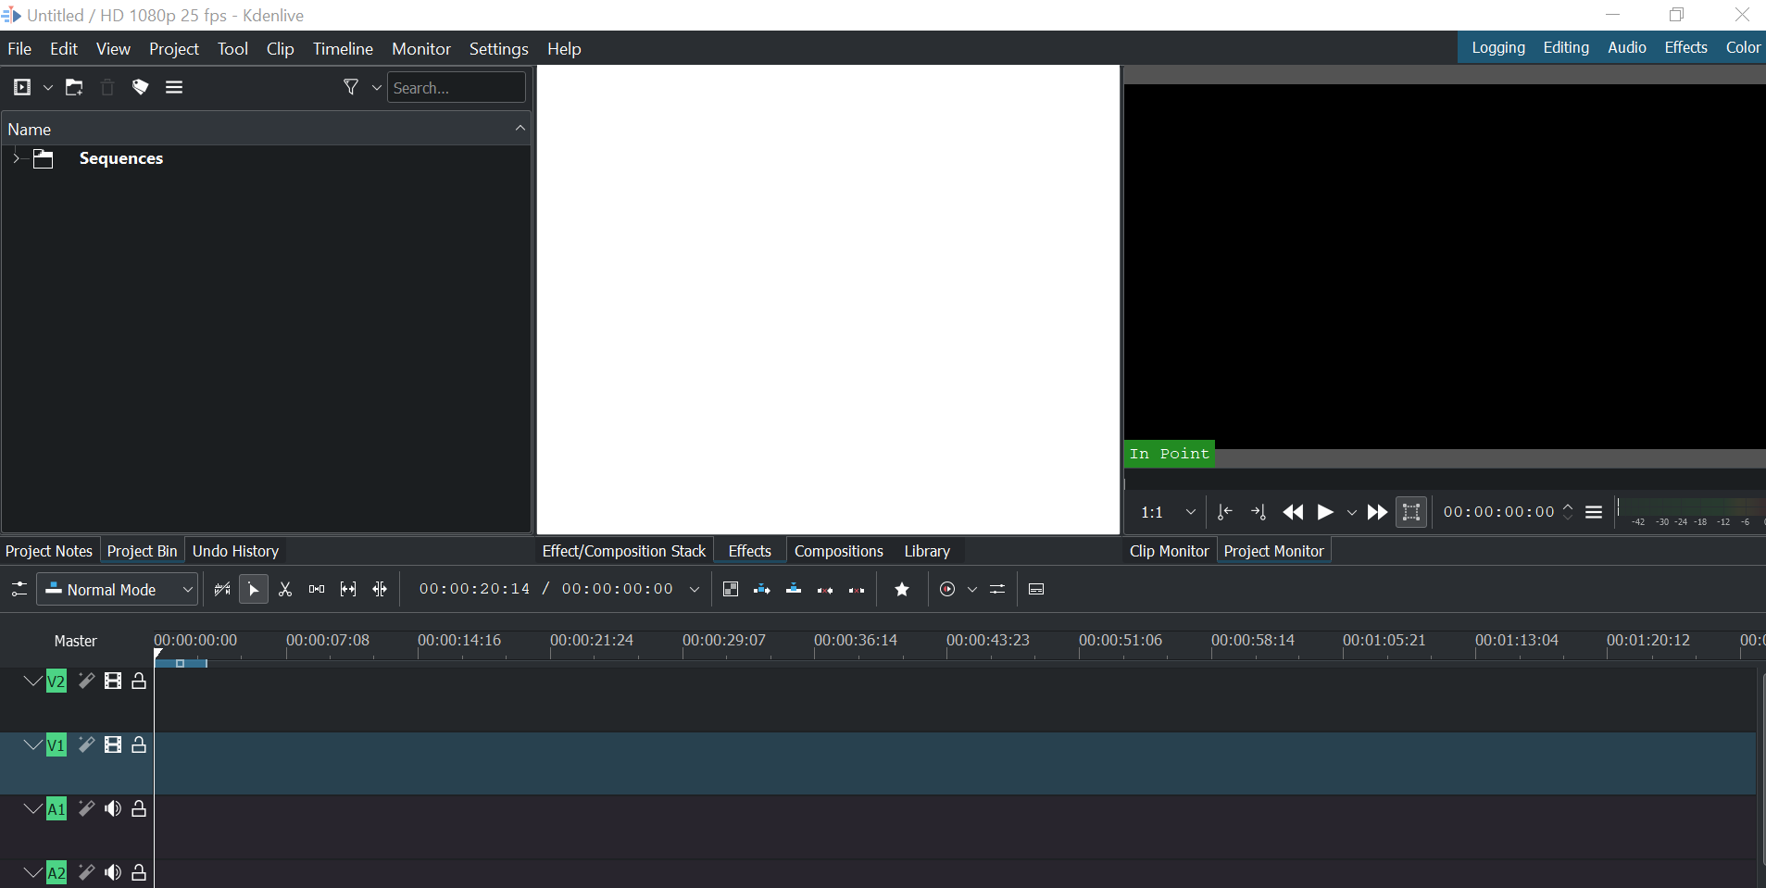Expand the Sequences folder
The image size is (1766, 888).
click(16, 158)
